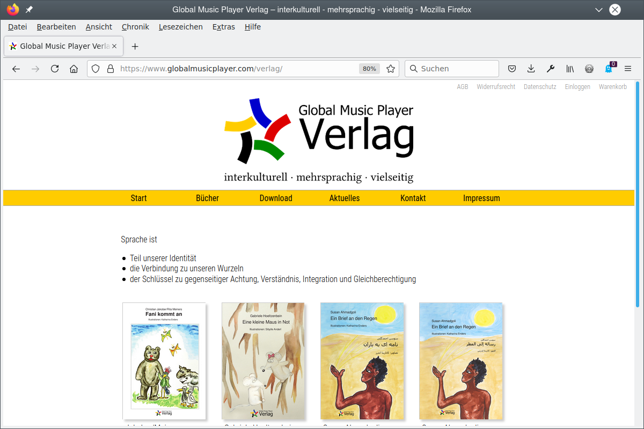Click 'die Verbindung zu unseren Wurzeln' text
The image size is (644, 429).
click(x=187, y=268)
